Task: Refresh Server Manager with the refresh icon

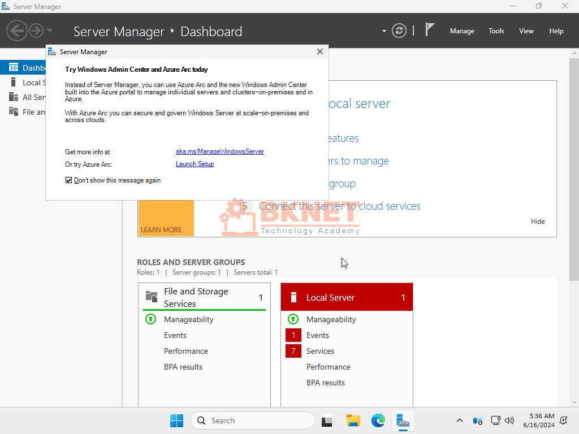Action: point(399,31)
